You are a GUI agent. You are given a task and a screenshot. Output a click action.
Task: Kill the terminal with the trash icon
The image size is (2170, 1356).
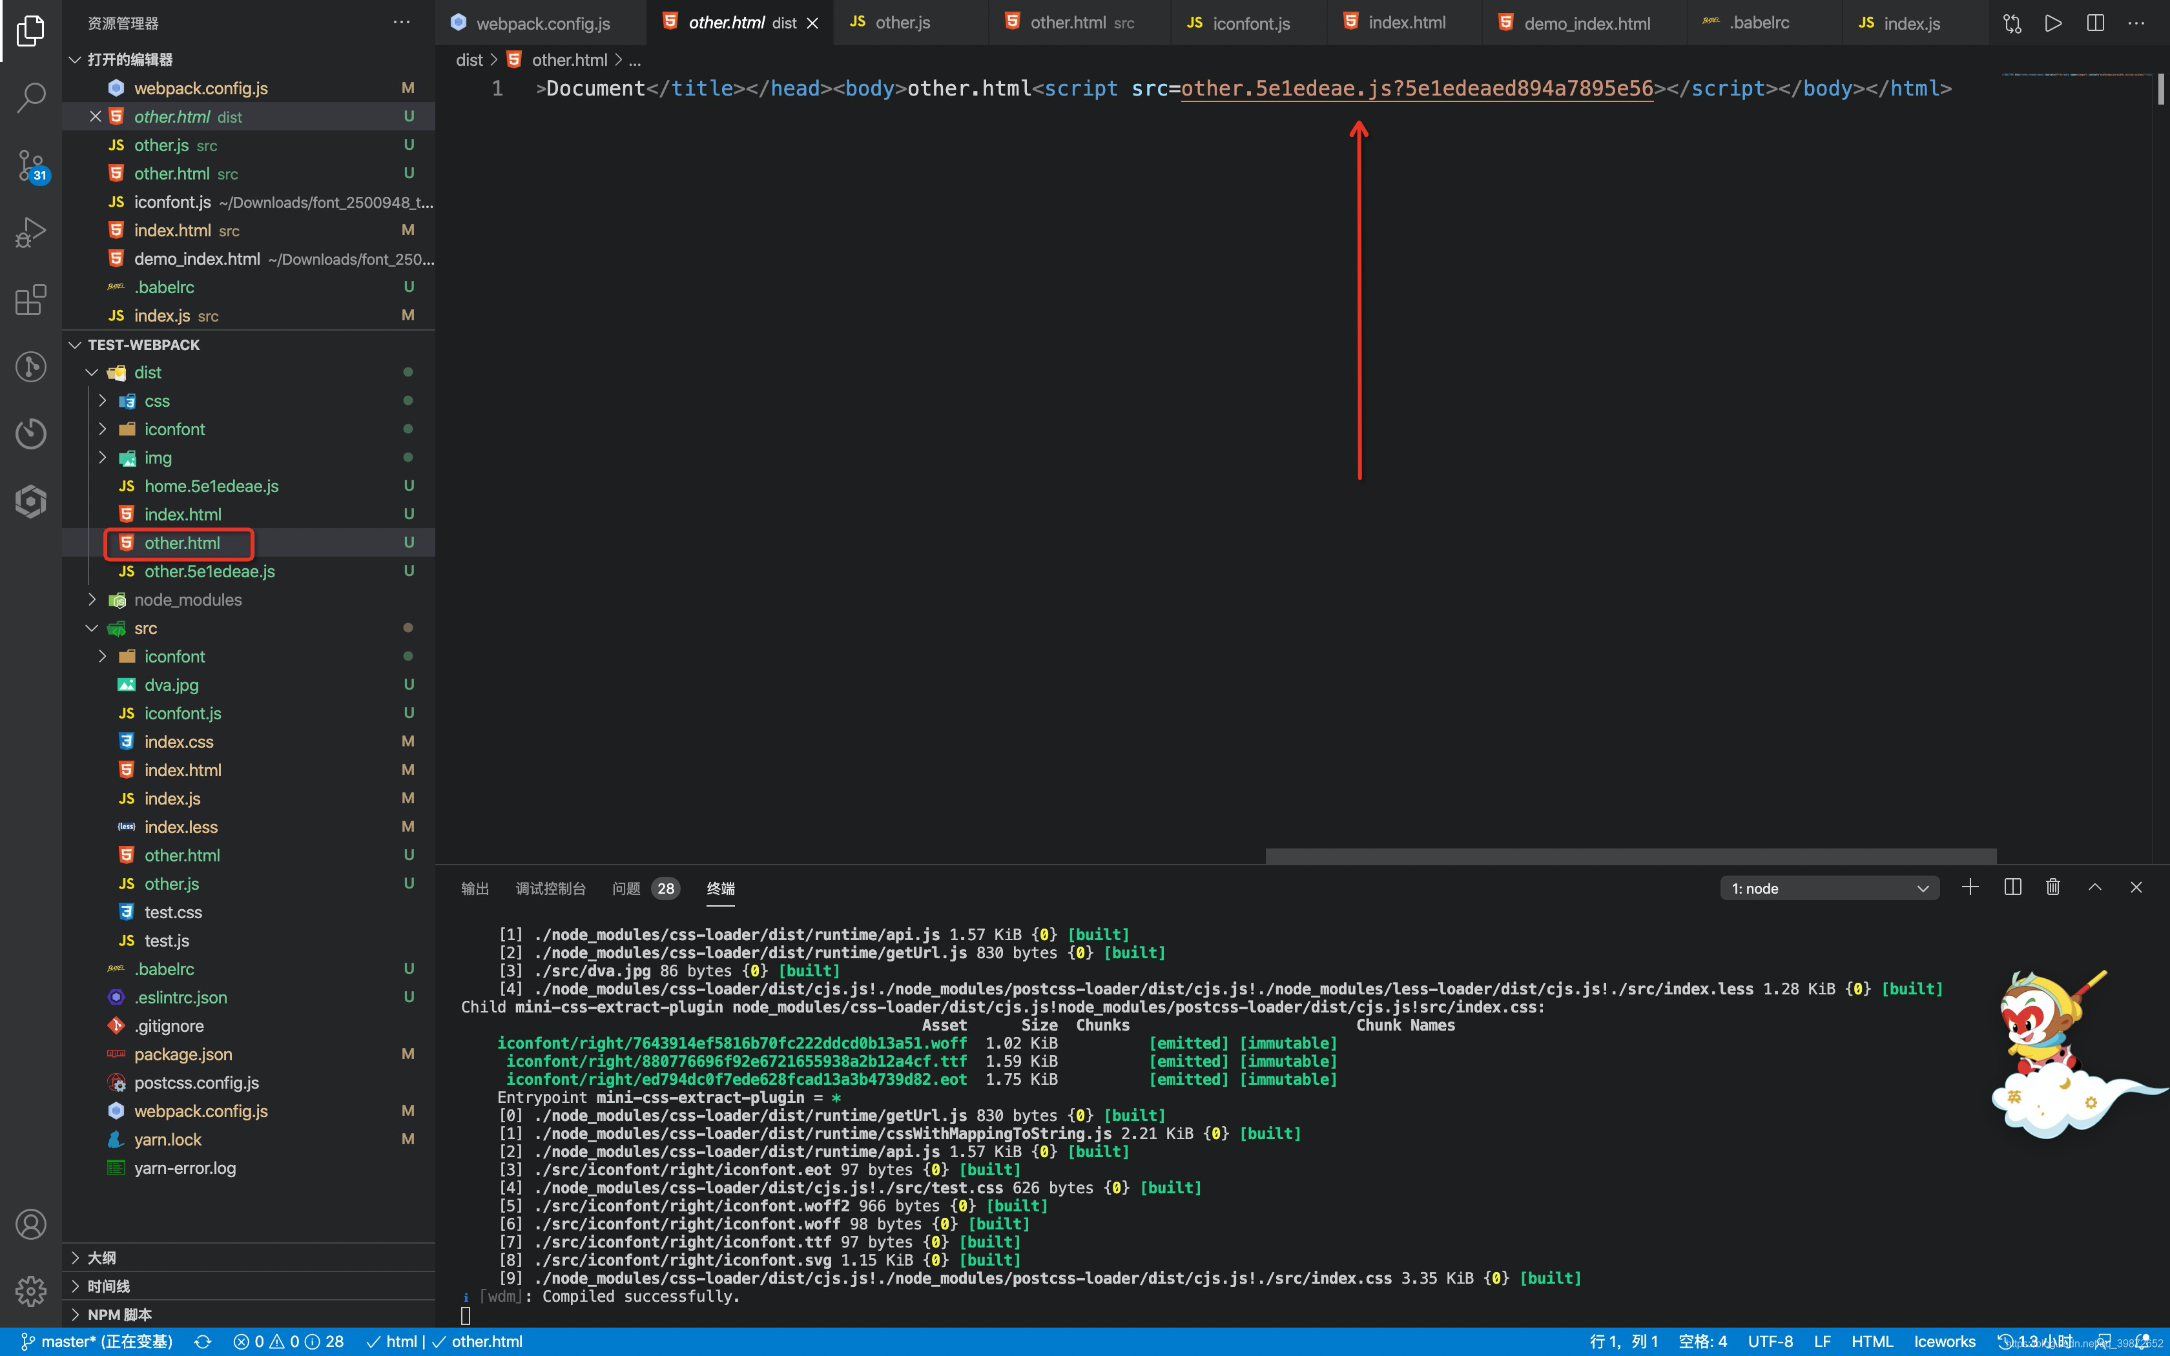[x=2052, y=887]
